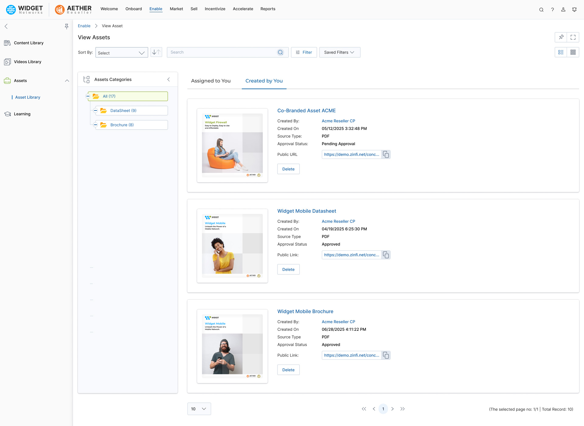Change page size dropdown showing 10
This screenshot has height=426, width=584.
coord(199,409)
